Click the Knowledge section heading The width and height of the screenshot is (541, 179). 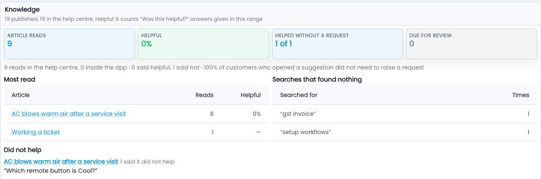[22, 10]
